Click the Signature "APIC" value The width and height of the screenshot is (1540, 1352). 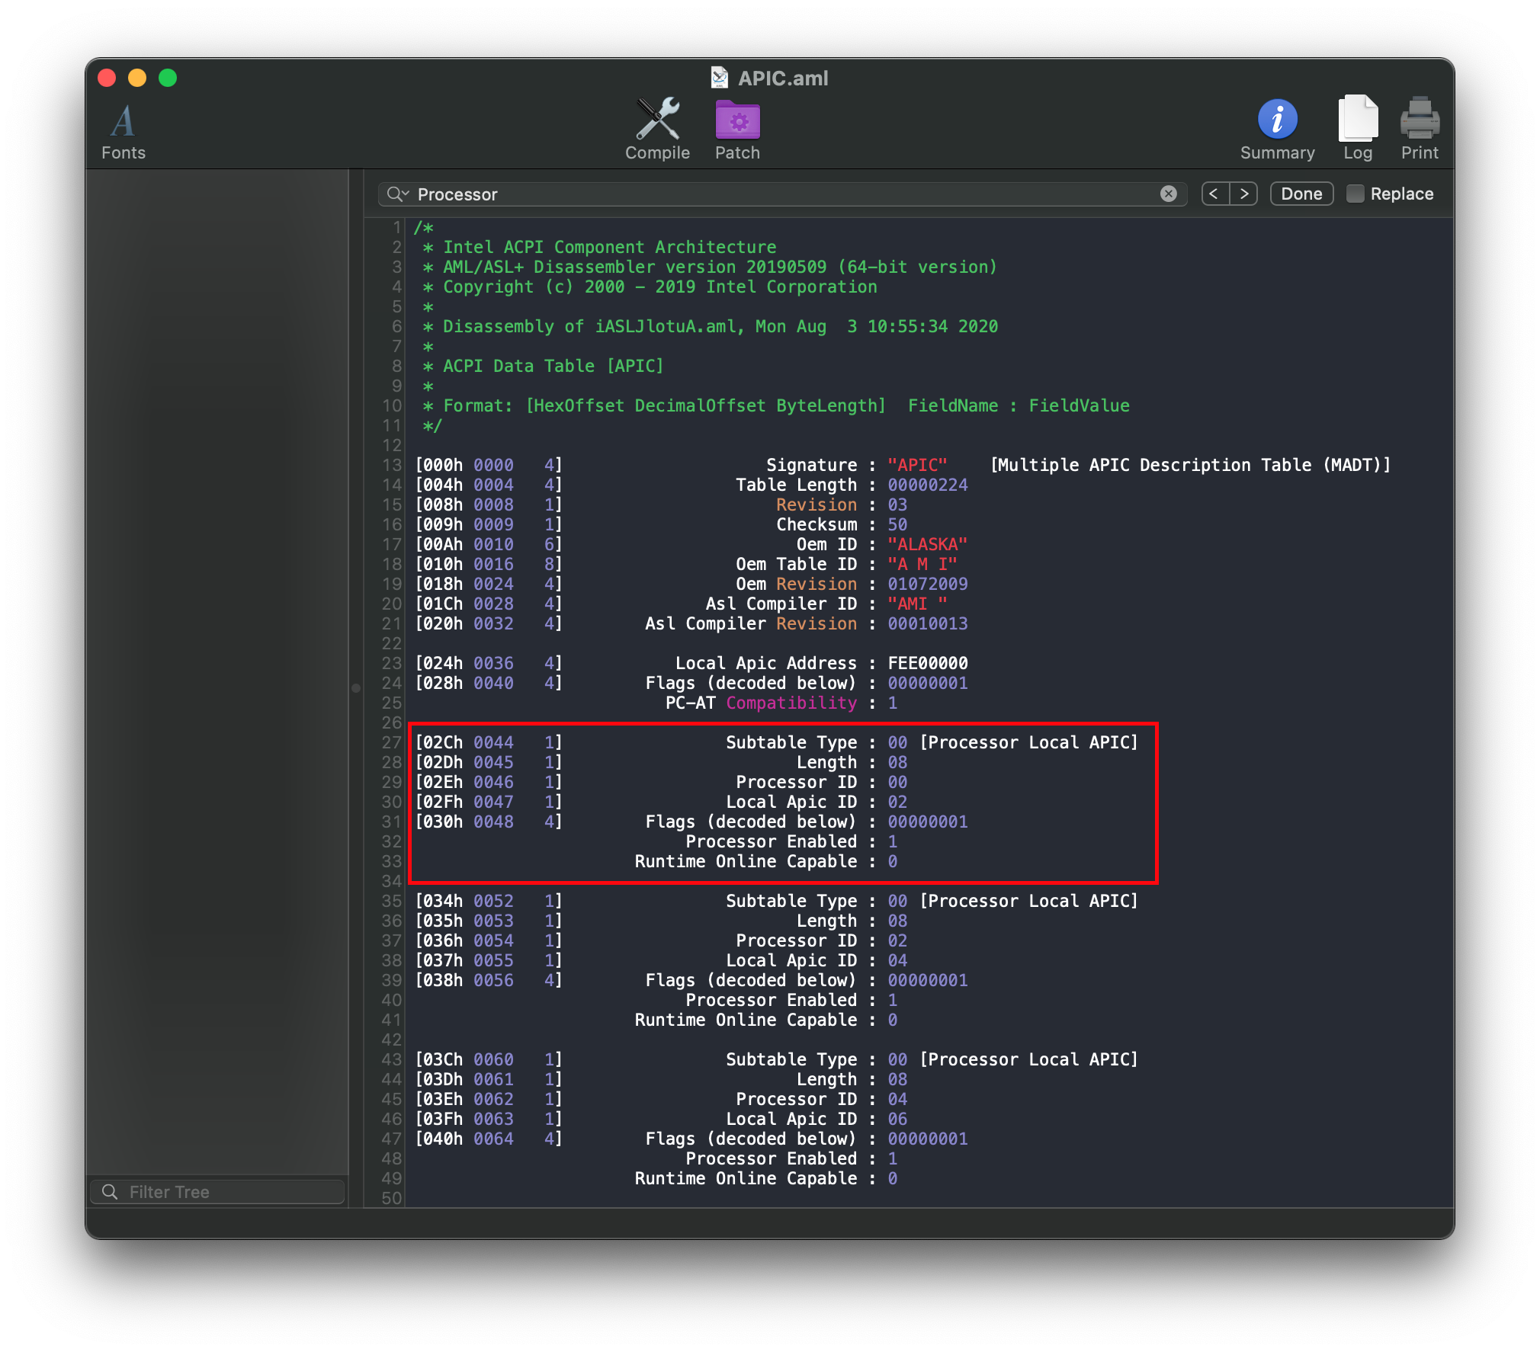(x=917, y=465)
